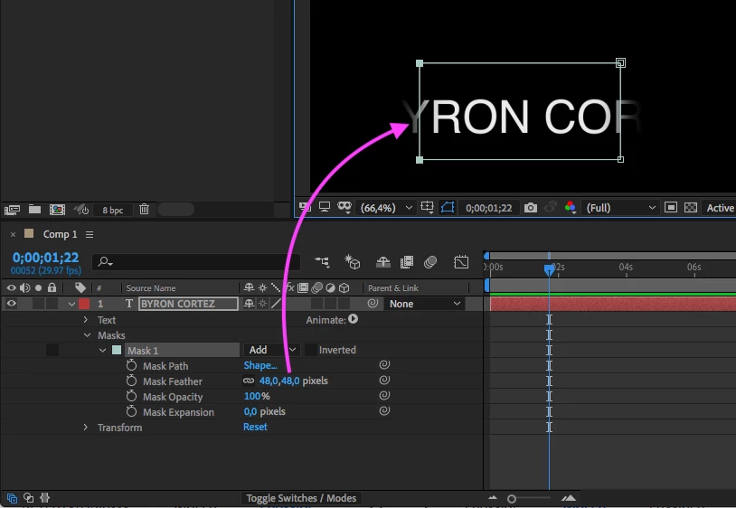
Task: Click the Mask Path Shape... link
Action: click(260, 365)
